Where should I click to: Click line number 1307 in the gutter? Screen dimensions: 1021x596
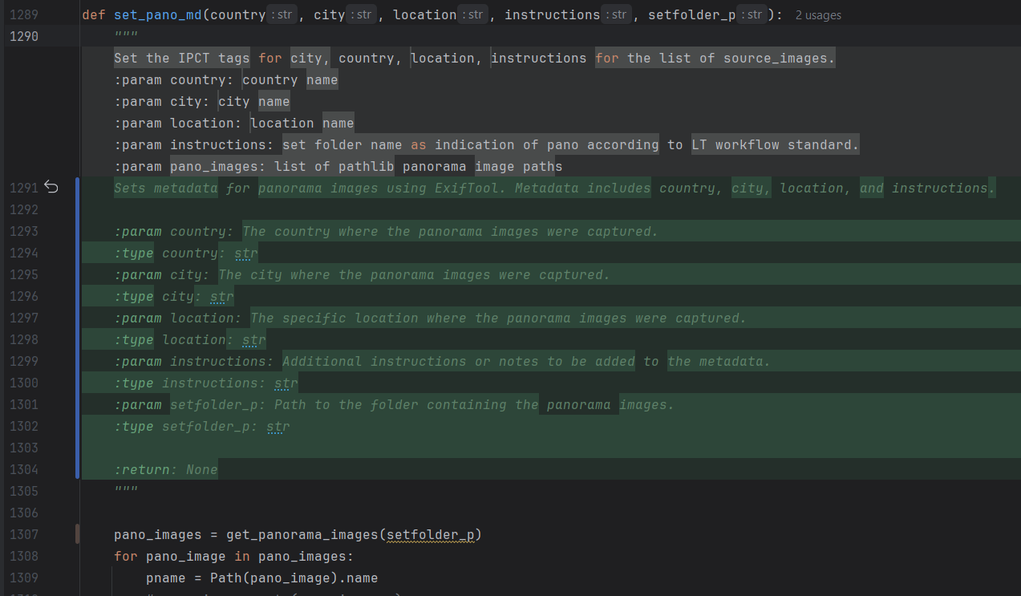pyautogui.click(x=24, y=534)
